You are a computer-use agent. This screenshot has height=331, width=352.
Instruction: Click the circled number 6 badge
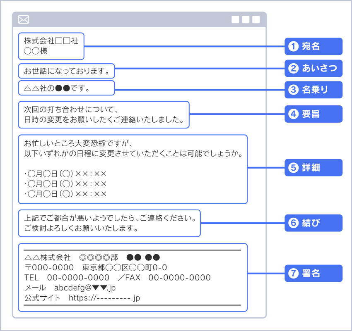[x=293, y=223]
